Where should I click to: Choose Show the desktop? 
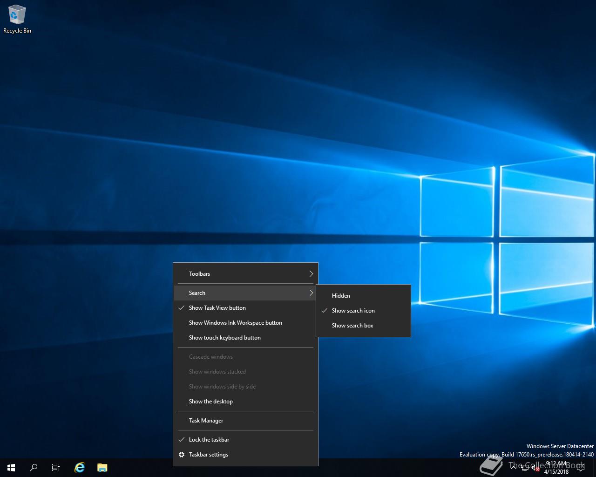[245, 402]
